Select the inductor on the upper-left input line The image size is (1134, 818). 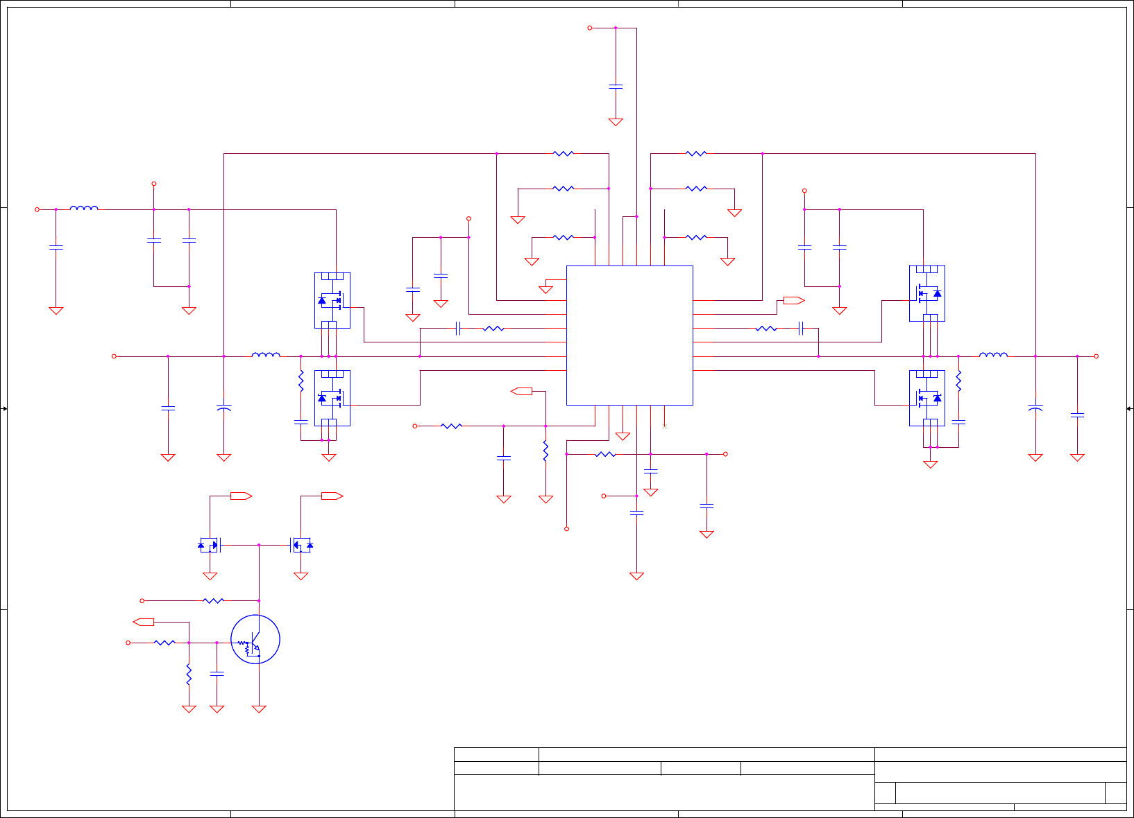84,207
